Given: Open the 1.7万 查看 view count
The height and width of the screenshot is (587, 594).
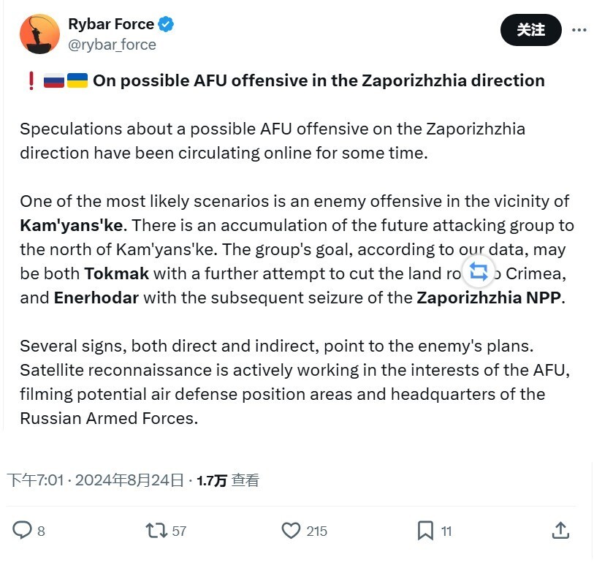Looking at the screenshot, I should (228, 480).
